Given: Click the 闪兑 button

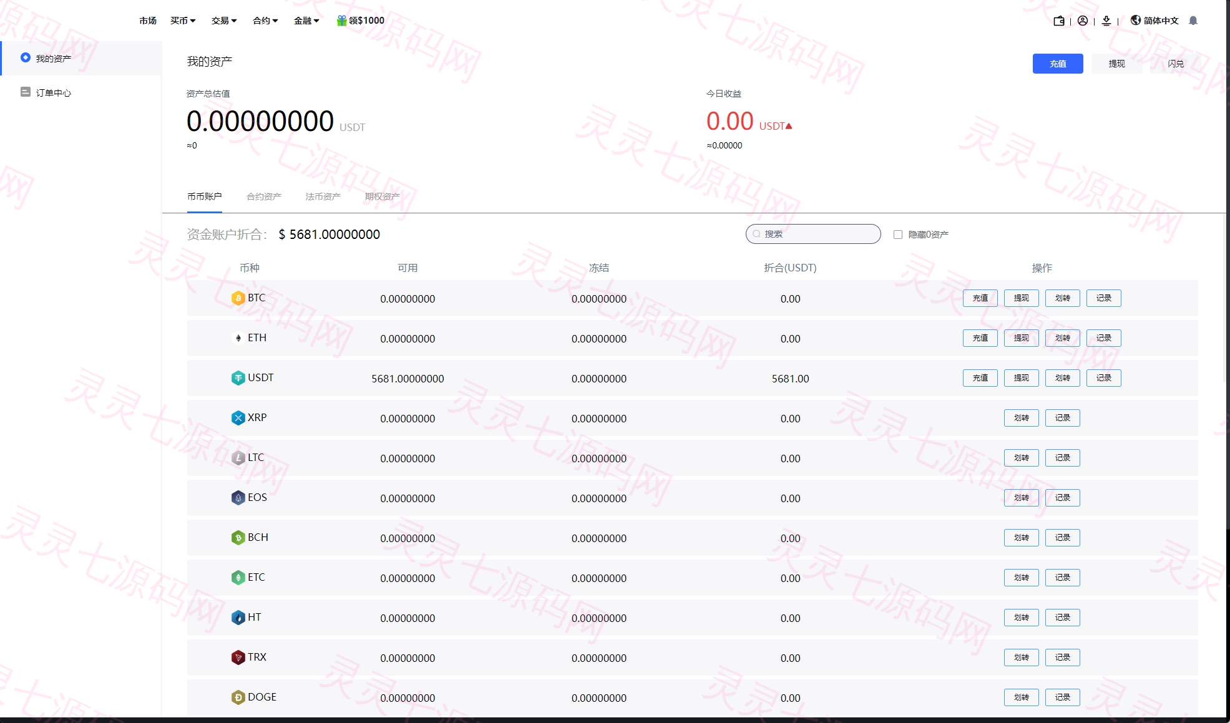Looking at the screenshot, I should pyautogui.click(x=1176, y=64).
